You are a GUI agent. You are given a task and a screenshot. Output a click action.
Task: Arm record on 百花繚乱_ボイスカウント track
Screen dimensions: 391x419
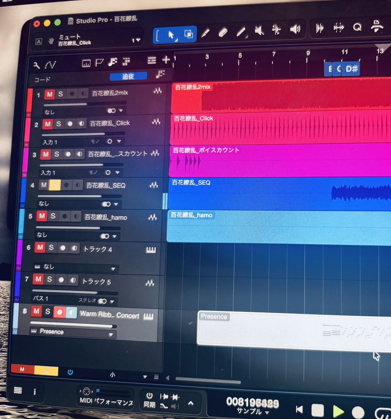[68, 154]
